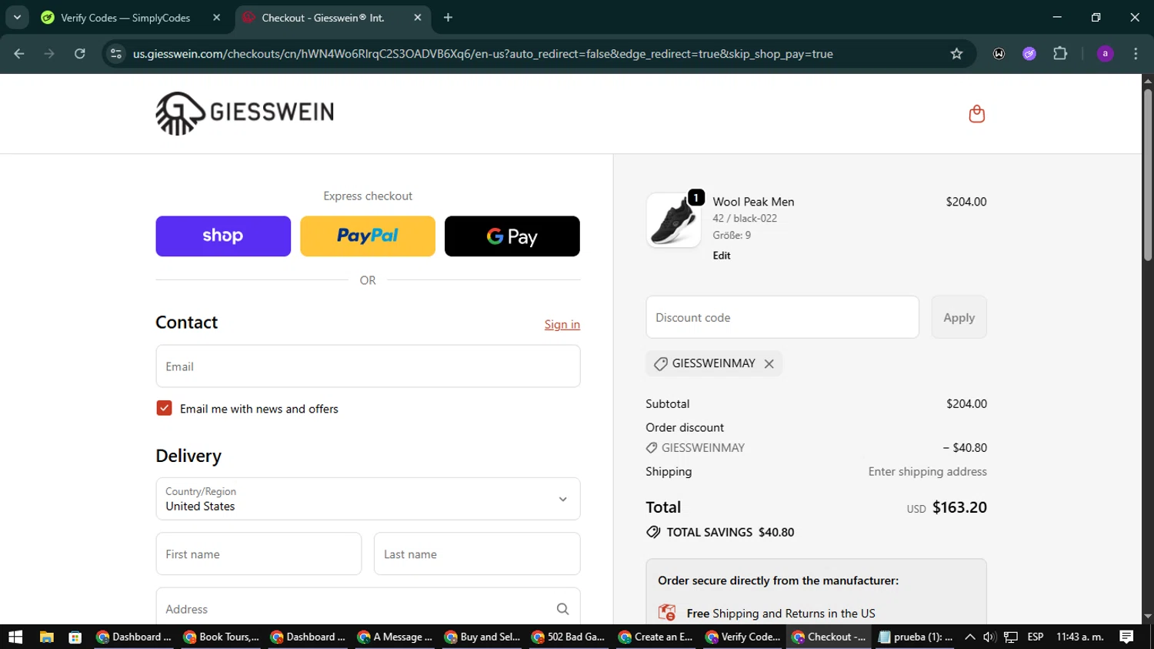View site information icon in address bar
The width and height of the screenshot is (1154, 649).
point(116,54)
